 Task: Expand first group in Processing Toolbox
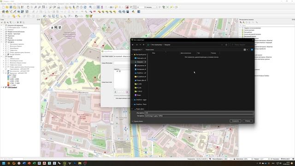tap(240, 28)
